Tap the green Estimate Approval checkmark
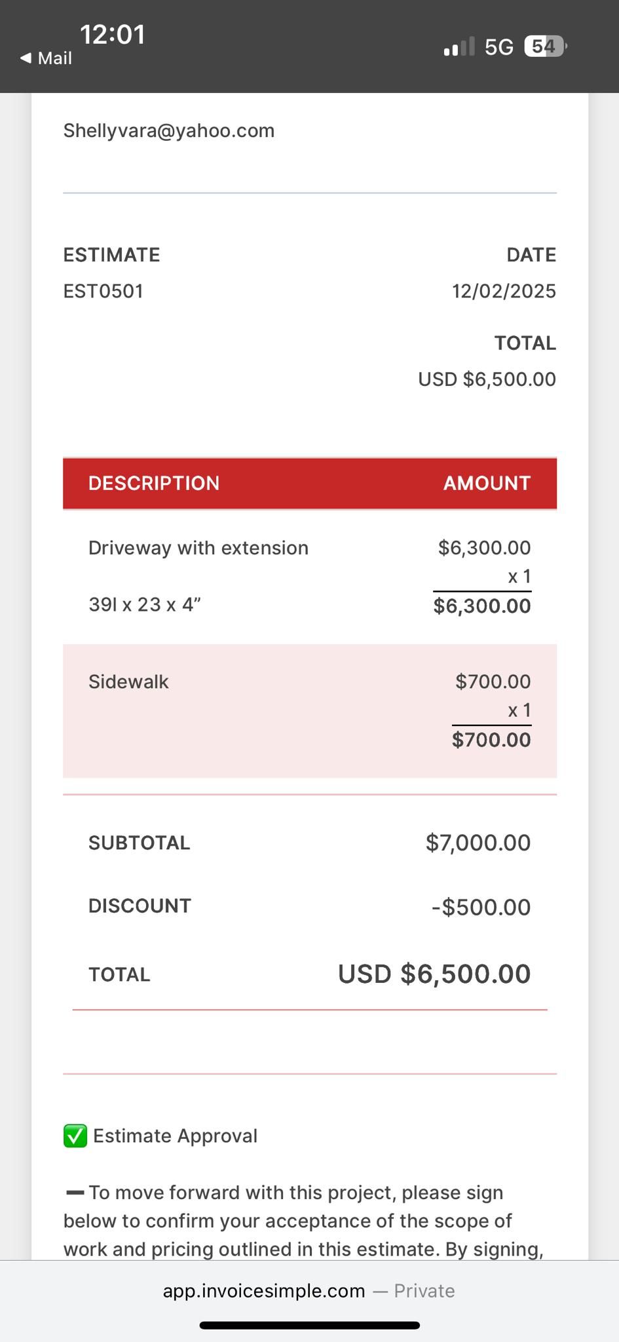The width and height of the screenshot is (619, 1342). pyautogui.click(x=75, y=1136)
